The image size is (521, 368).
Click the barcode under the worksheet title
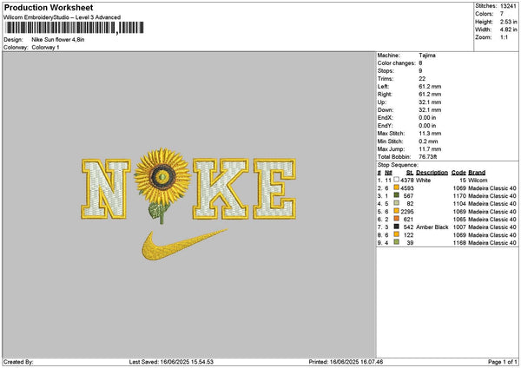(x=75, y=28)
